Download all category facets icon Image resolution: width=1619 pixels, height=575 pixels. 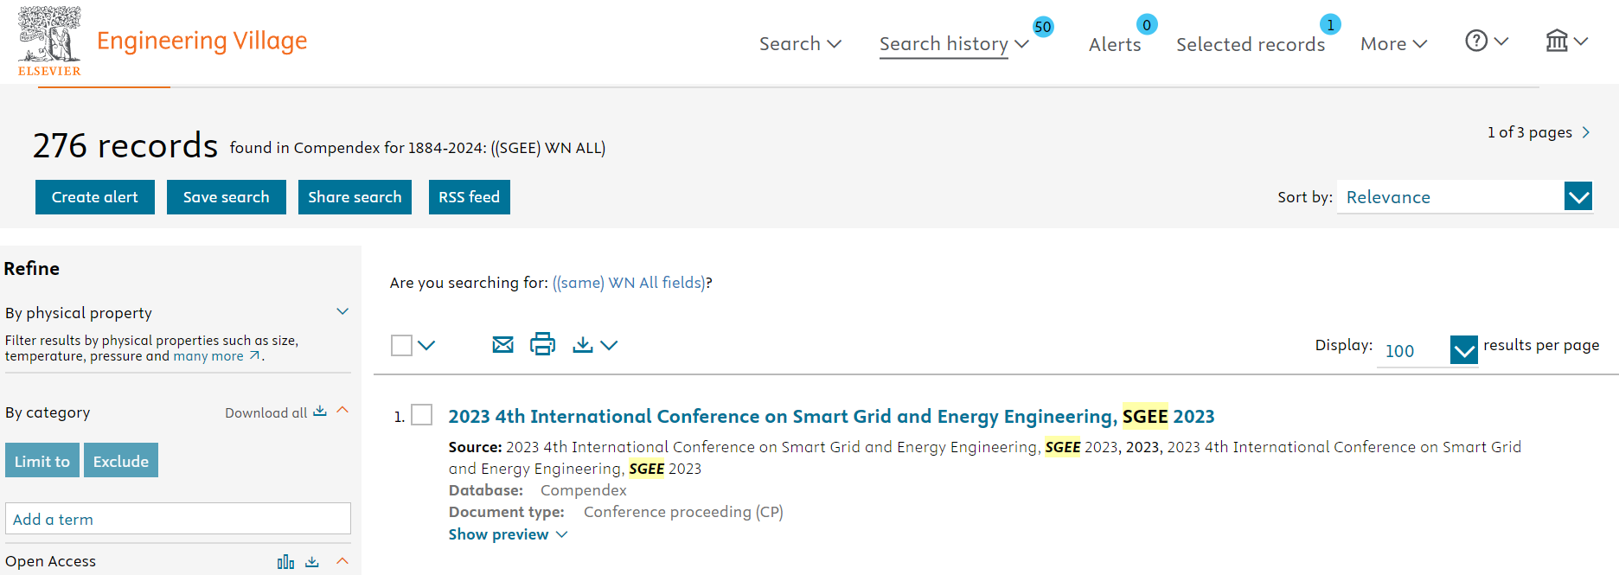point(320,412)
